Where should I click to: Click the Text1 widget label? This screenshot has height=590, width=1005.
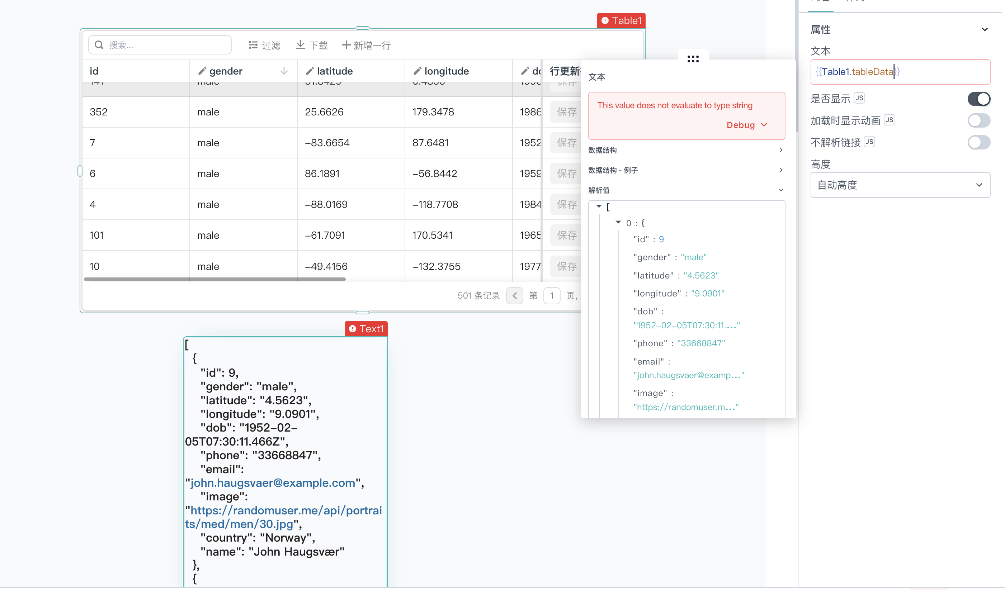coord(366,328)
